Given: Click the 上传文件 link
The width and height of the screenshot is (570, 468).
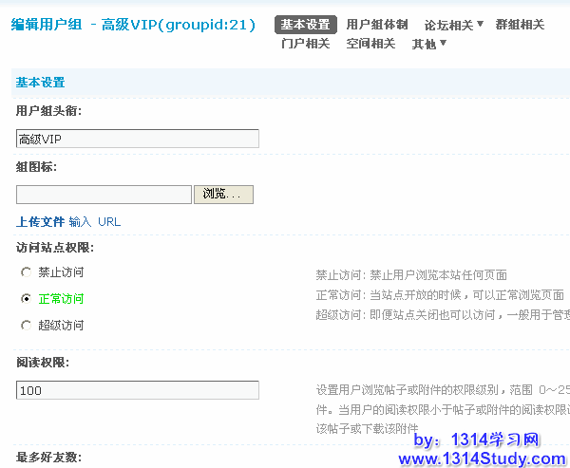Looking at the screenshot, I should click(40, 222).
